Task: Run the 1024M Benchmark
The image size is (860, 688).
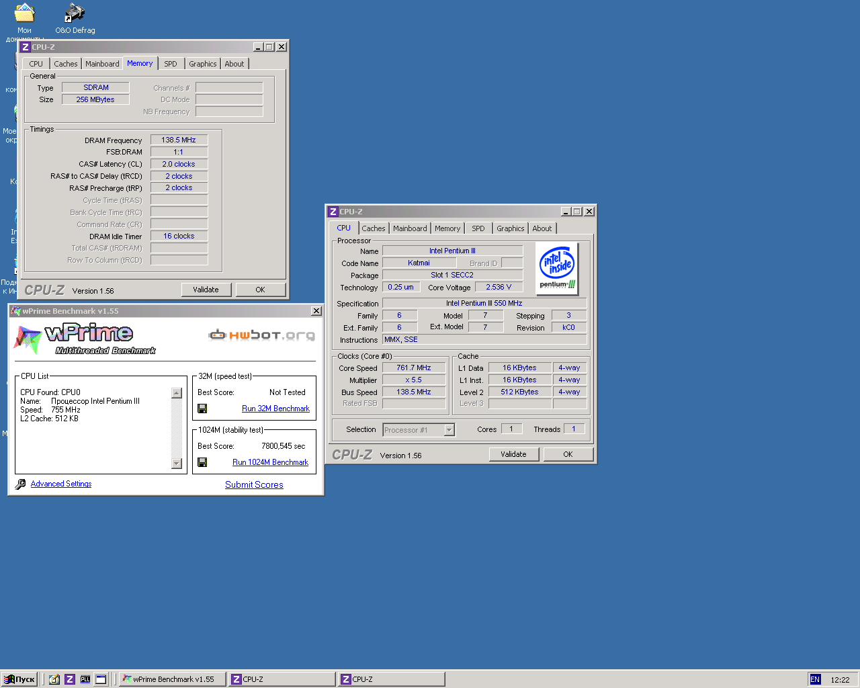Action: coord(270,462)
